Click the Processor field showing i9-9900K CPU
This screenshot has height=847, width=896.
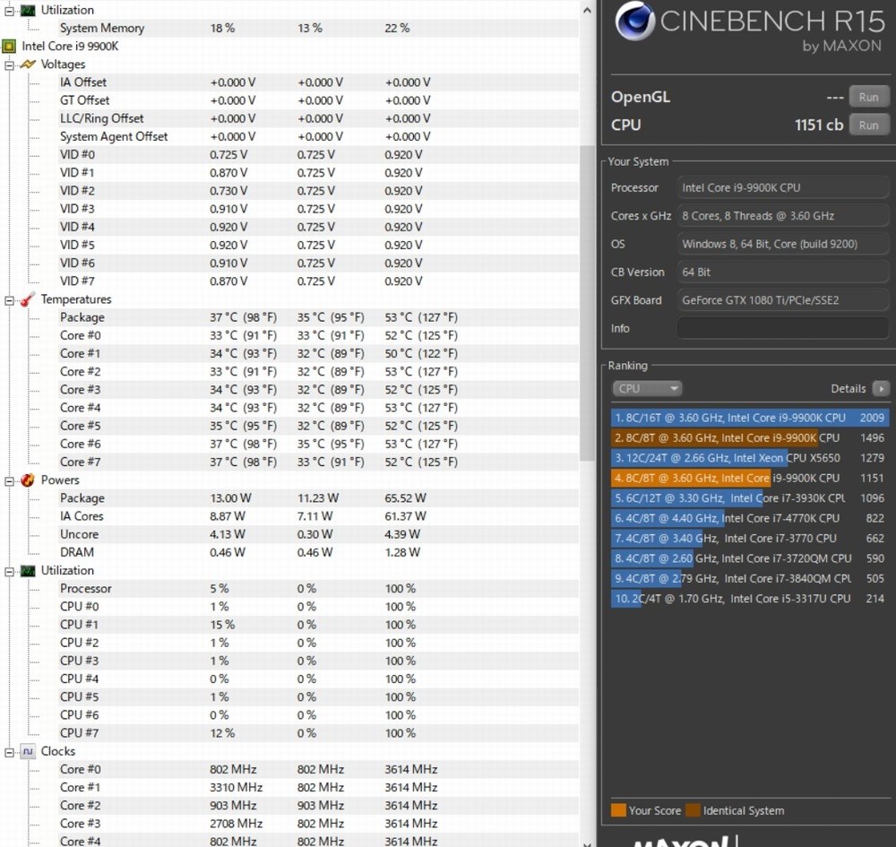[783, 187]
